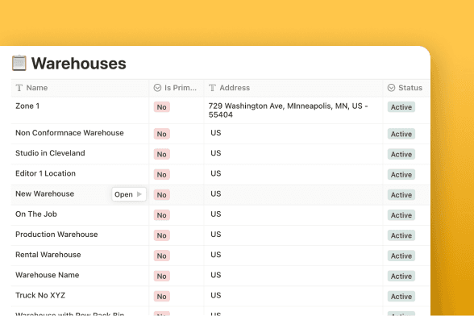Open the Address column header menu
The image size is (474, 316).
coord(293,88)
